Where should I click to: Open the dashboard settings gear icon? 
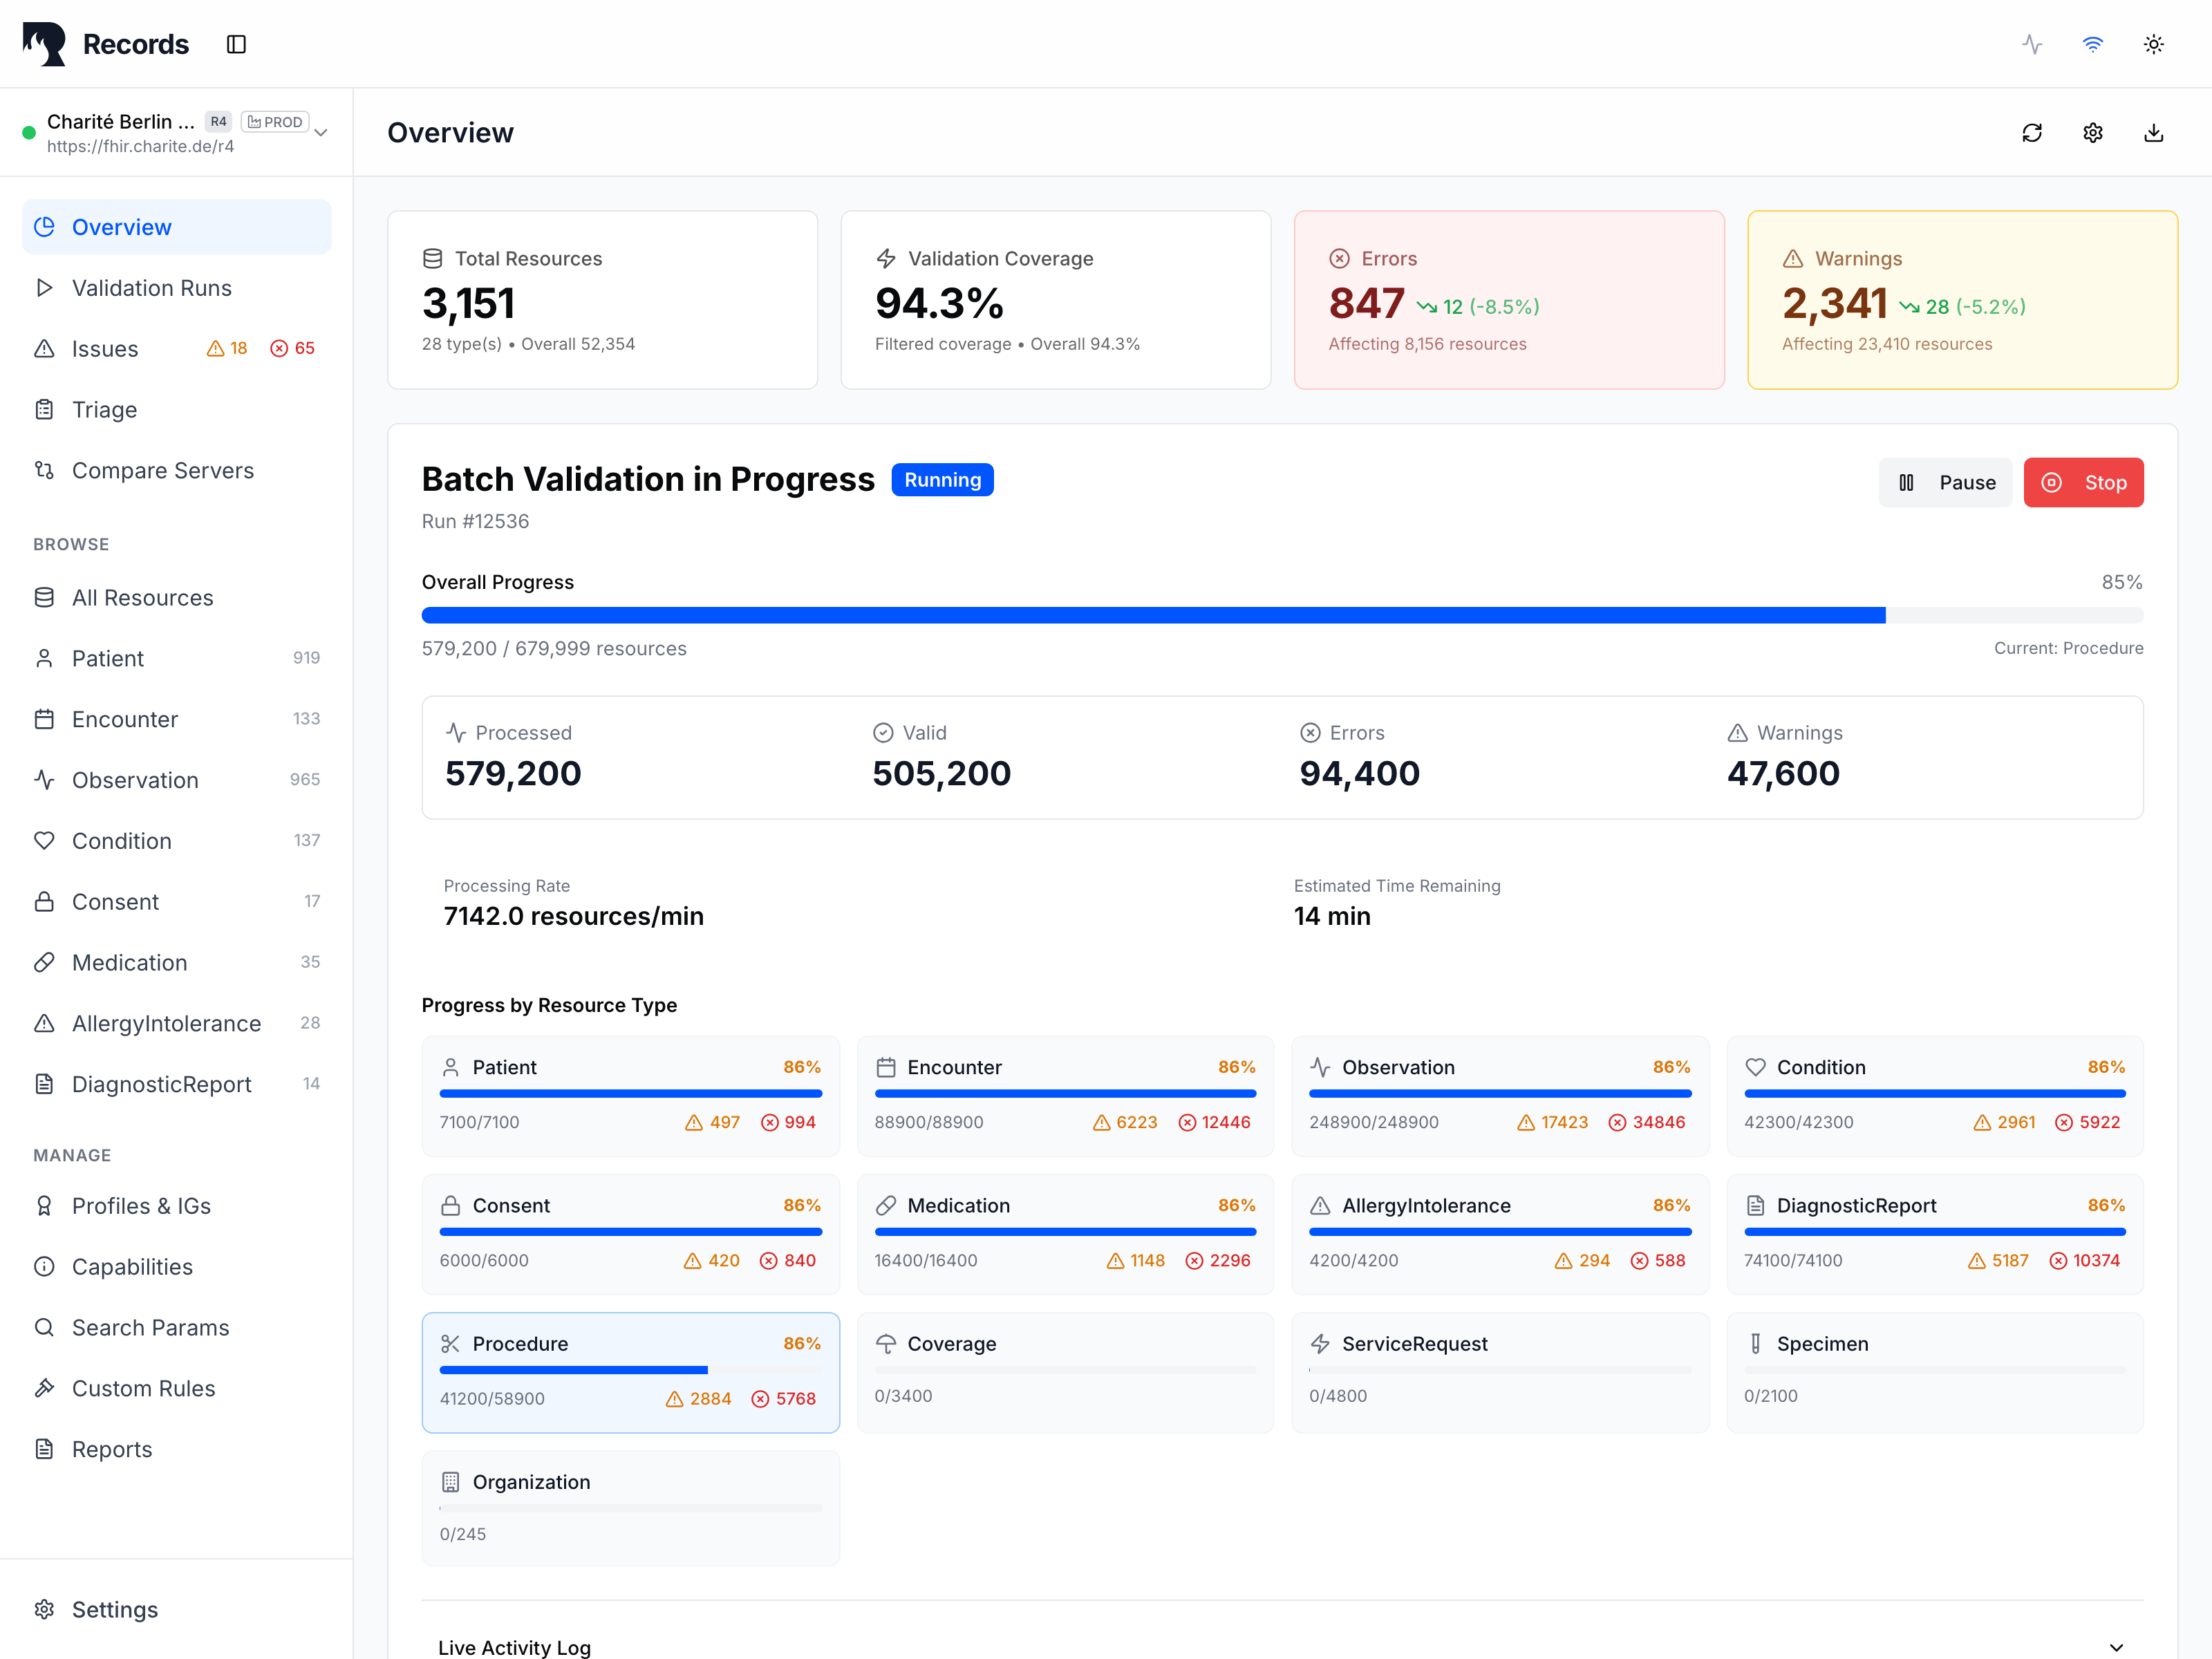[2092, 133]
